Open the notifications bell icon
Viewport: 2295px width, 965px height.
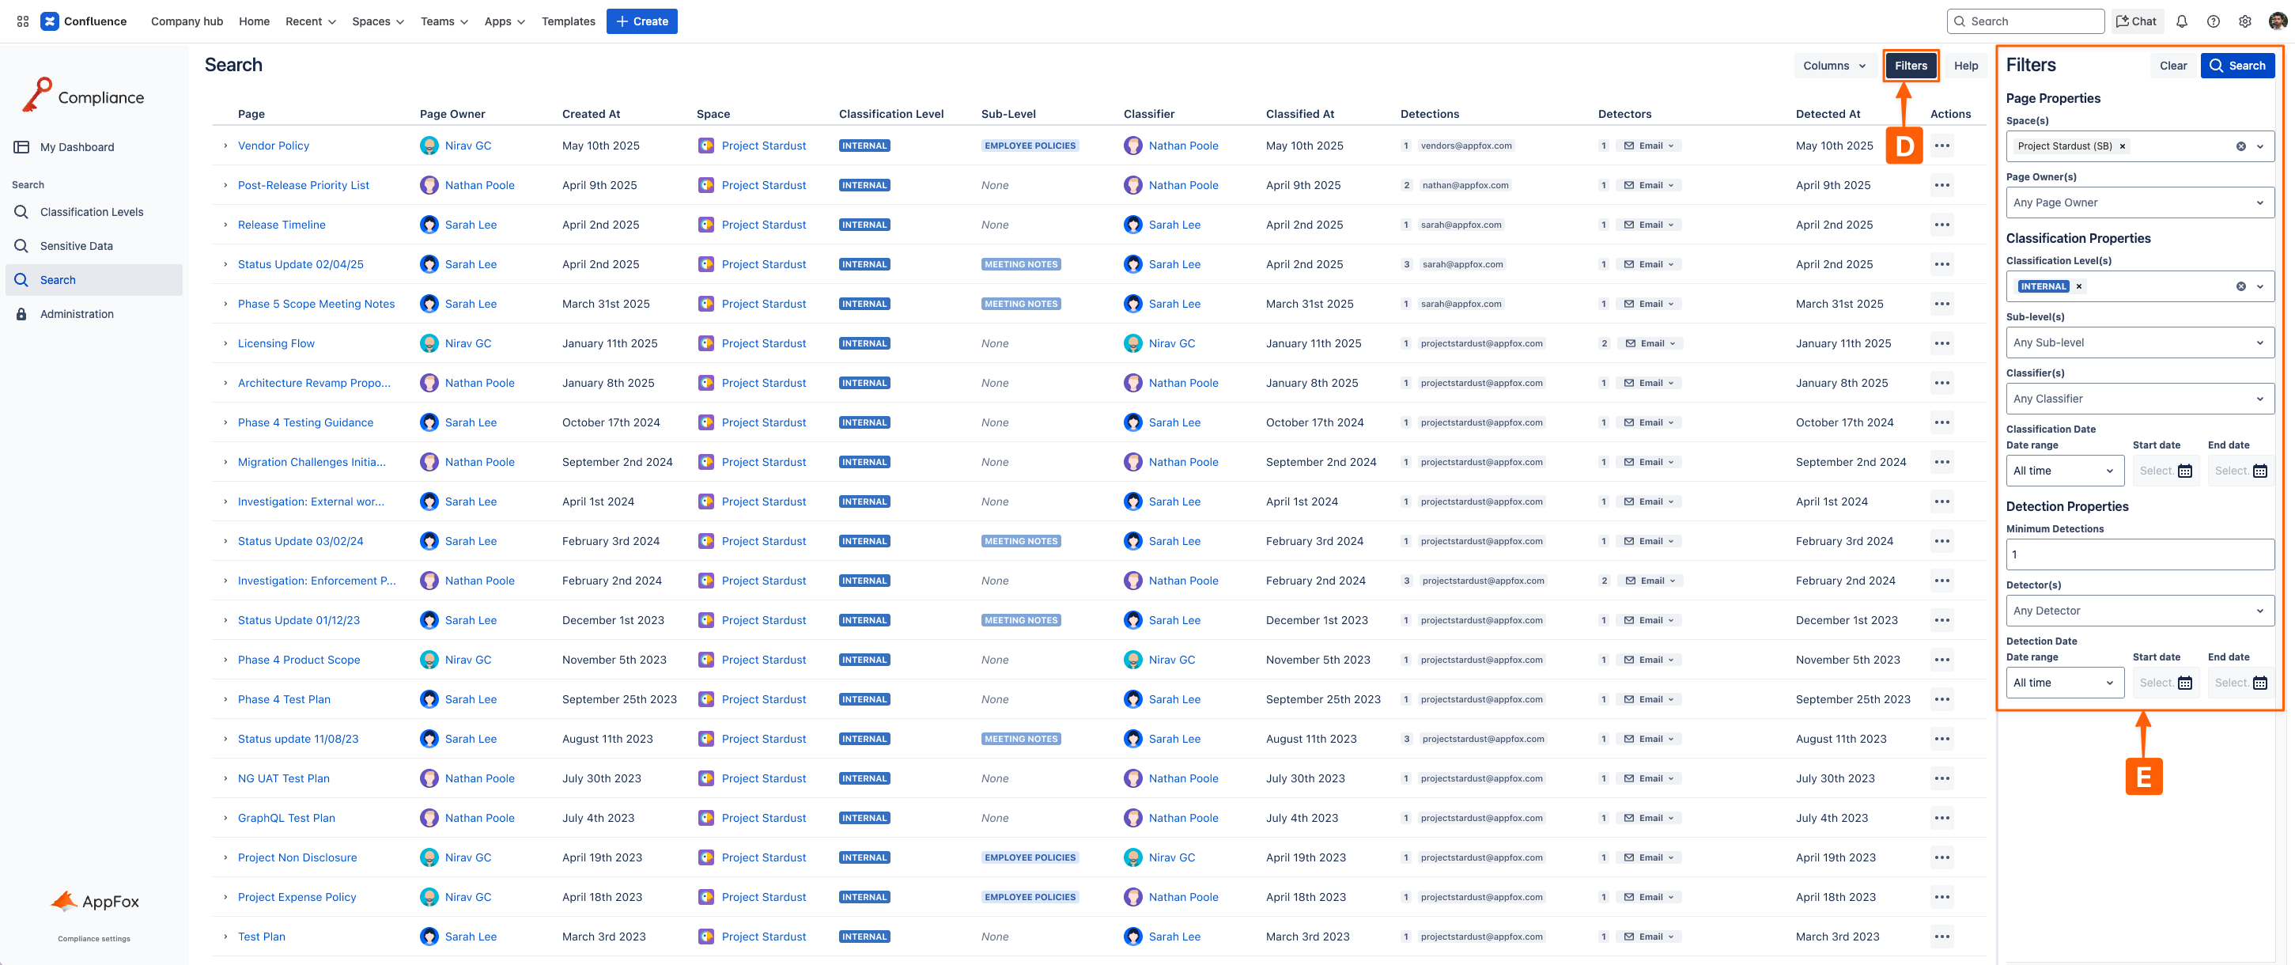tap(2181, 21)
